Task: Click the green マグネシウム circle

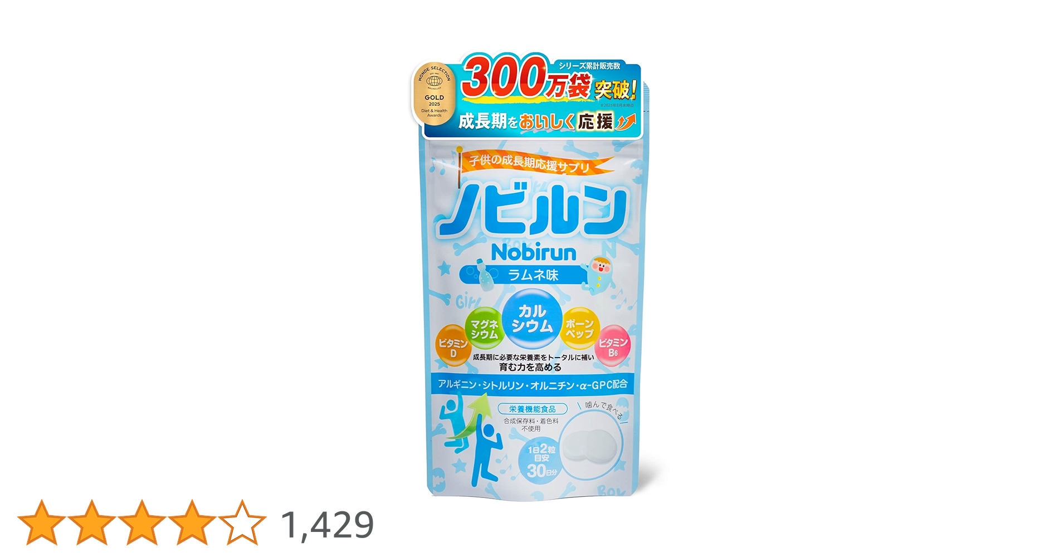Action: pos(485,329)
